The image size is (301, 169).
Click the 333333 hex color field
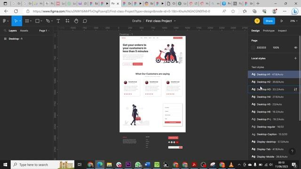tap(261, 47)
